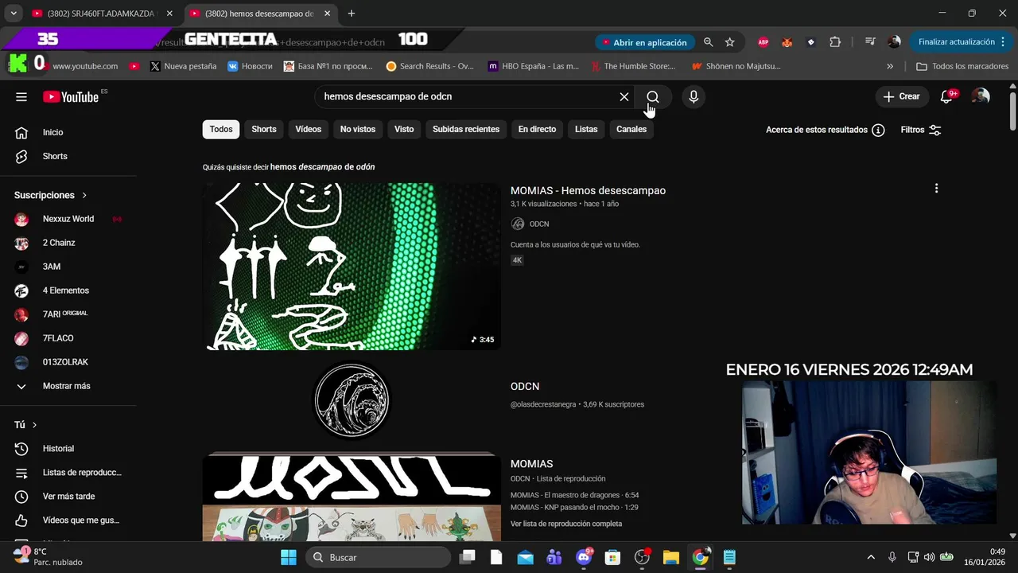1018x573 pixels.
Task: Clear the search query with the X
Action: point(624,97)
